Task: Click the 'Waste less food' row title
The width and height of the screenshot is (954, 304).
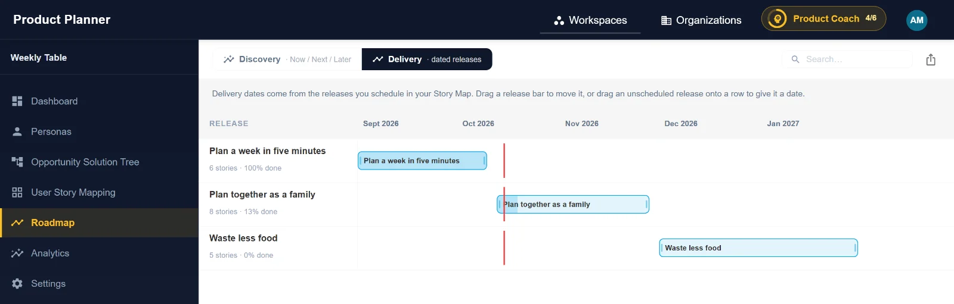Action: point(243,238)
